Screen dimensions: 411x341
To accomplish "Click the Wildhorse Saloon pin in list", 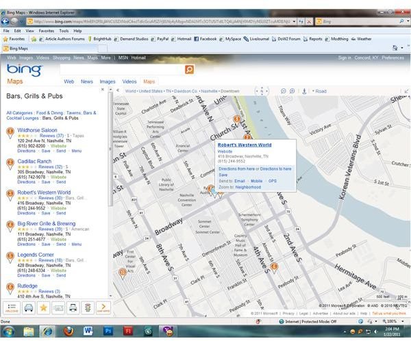I will coord(10,133).
